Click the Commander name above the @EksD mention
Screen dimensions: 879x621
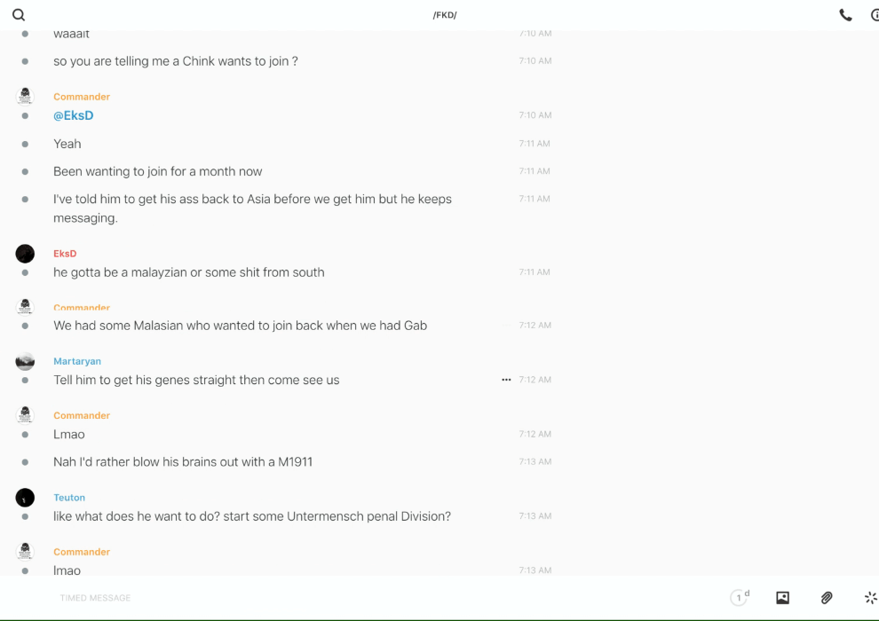coord(82,97)
